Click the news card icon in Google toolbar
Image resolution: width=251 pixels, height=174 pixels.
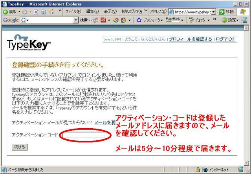pyautogui.click(x=95, y=20)
